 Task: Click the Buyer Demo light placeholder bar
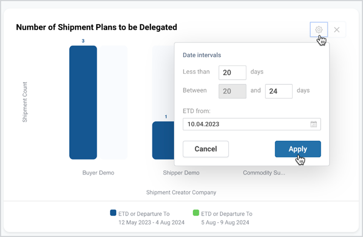tap(113, 102)
